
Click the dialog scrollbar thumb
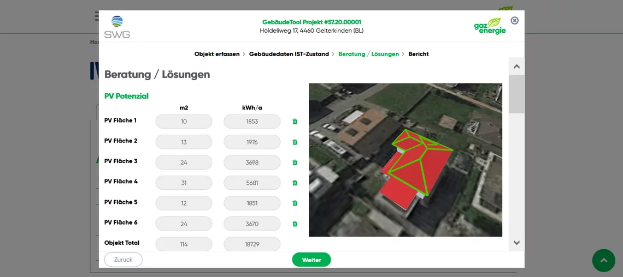pos(516,94)
